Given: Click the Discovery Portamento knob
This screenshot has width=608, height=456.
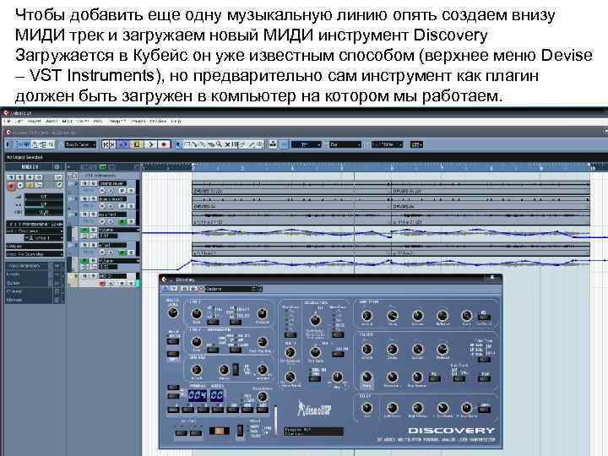Looking at the screenshot, I should coord(263,396).
